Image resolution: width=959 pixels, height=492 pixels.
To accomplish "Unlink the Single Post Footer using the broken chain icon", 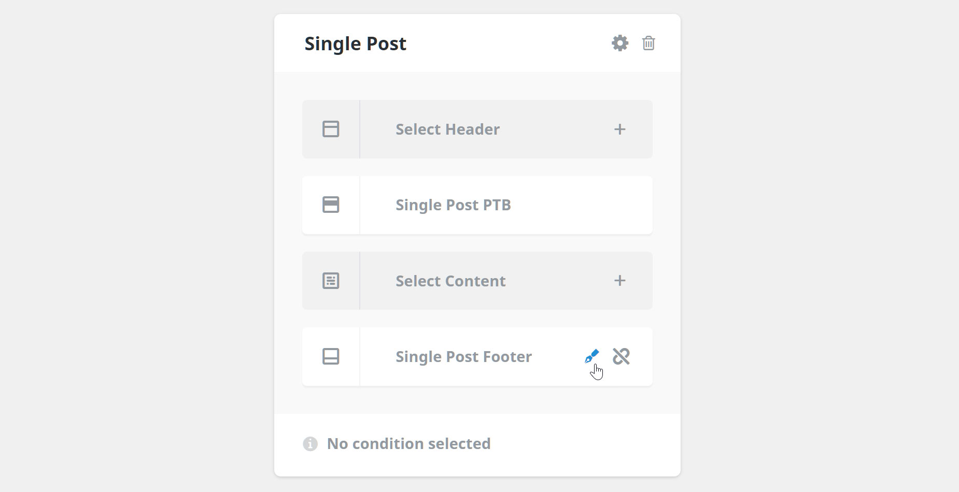I will coord(621,356).
